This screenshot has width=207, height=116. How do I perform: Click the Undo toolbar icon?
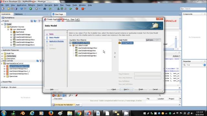(x=21, y=9)
